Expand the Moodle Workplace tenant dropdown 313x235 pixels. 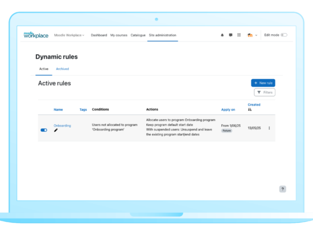69,35
